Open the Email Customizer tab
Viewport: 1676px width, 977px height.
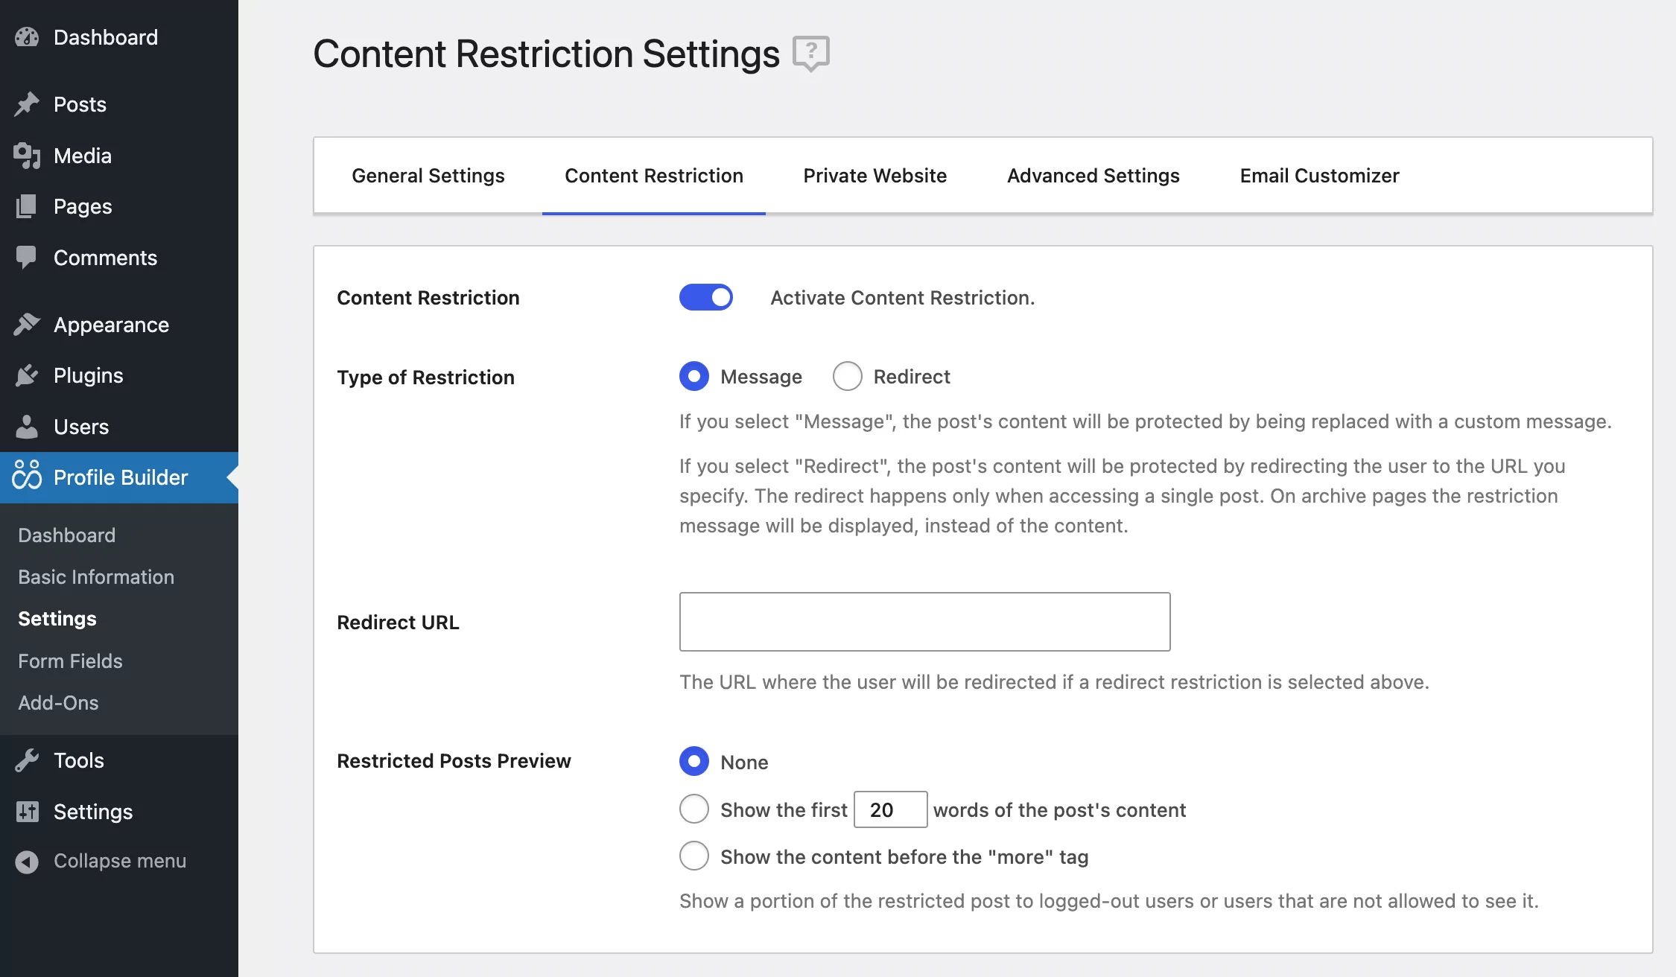[1320, 176]
